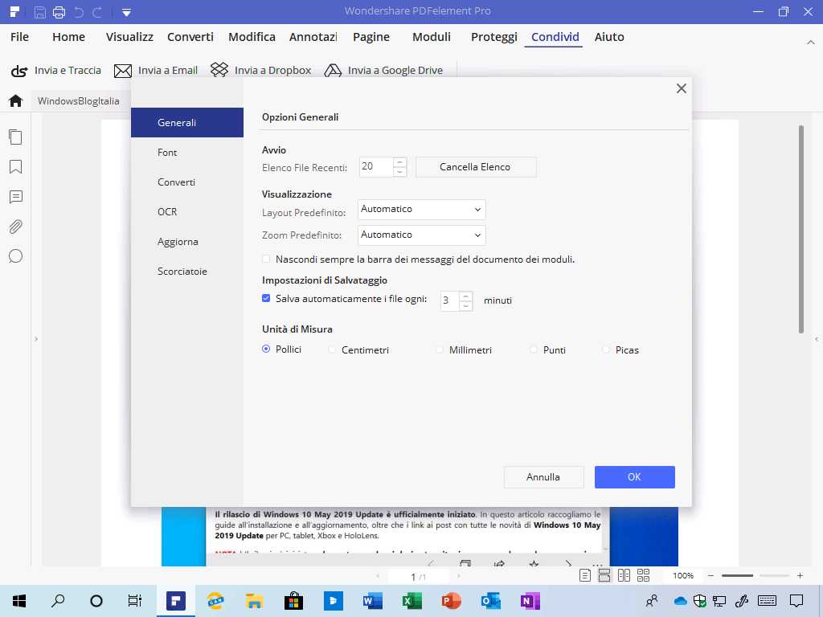
Task: Click Annulla to cancel the dialog
Action: coord(543,477)
